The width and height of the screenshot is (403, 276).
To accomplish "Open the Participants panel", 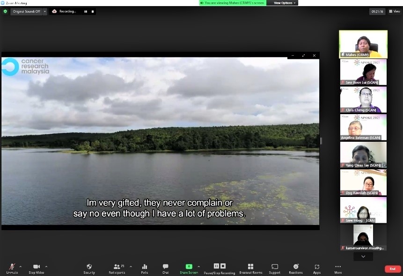I will [117, 268].
